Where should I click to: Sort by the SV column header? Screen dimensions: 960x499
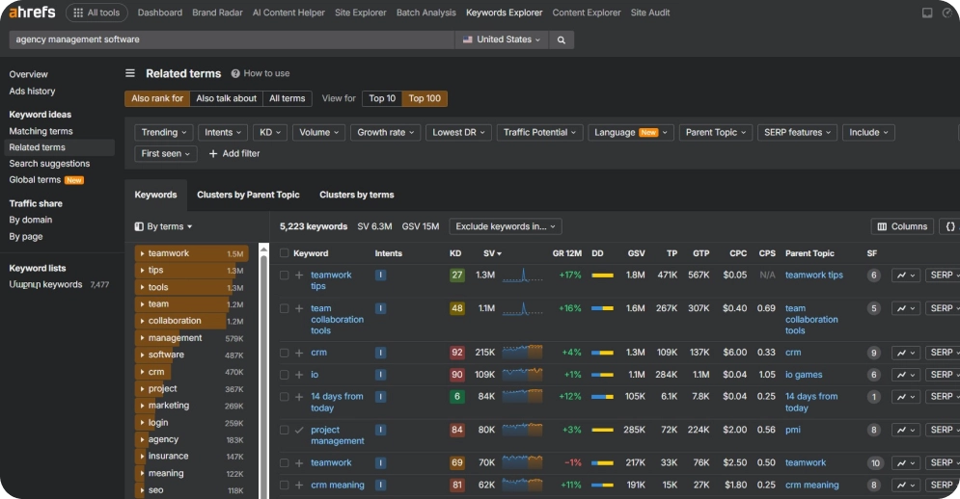492,253
